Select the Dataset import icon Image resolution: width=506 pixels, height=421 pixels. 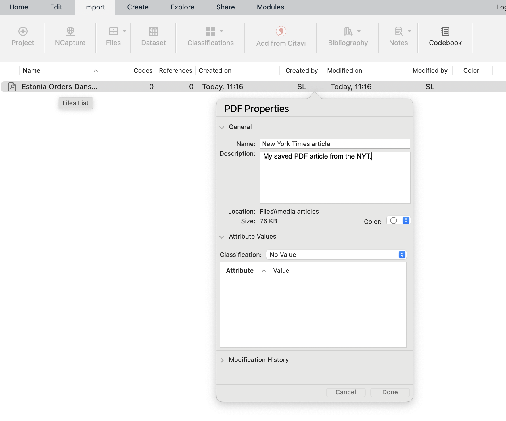tap(153, 31)
